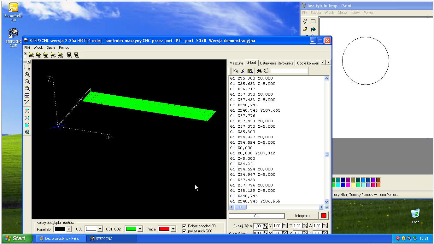The image size is (434, 244).
Task: Switch to Opcje konwersji tab
Action: click(x=309, y=63)
